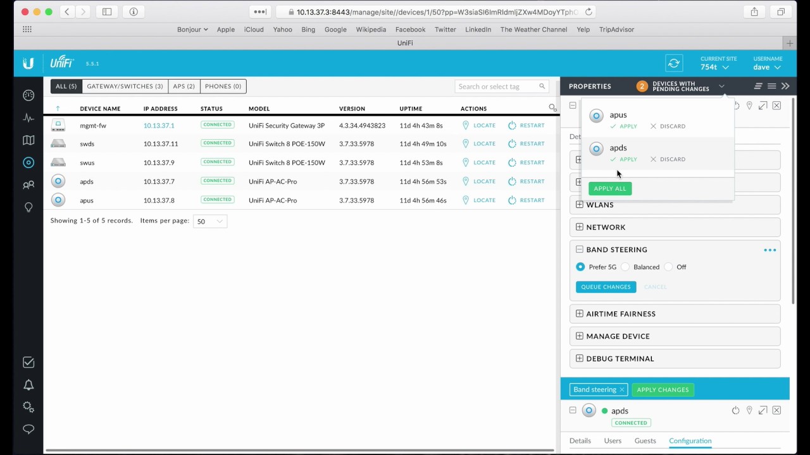Click APPLY under apus pending change
Image resolution: width=810 pixels, height=455 pixels.
coord(624,126)
